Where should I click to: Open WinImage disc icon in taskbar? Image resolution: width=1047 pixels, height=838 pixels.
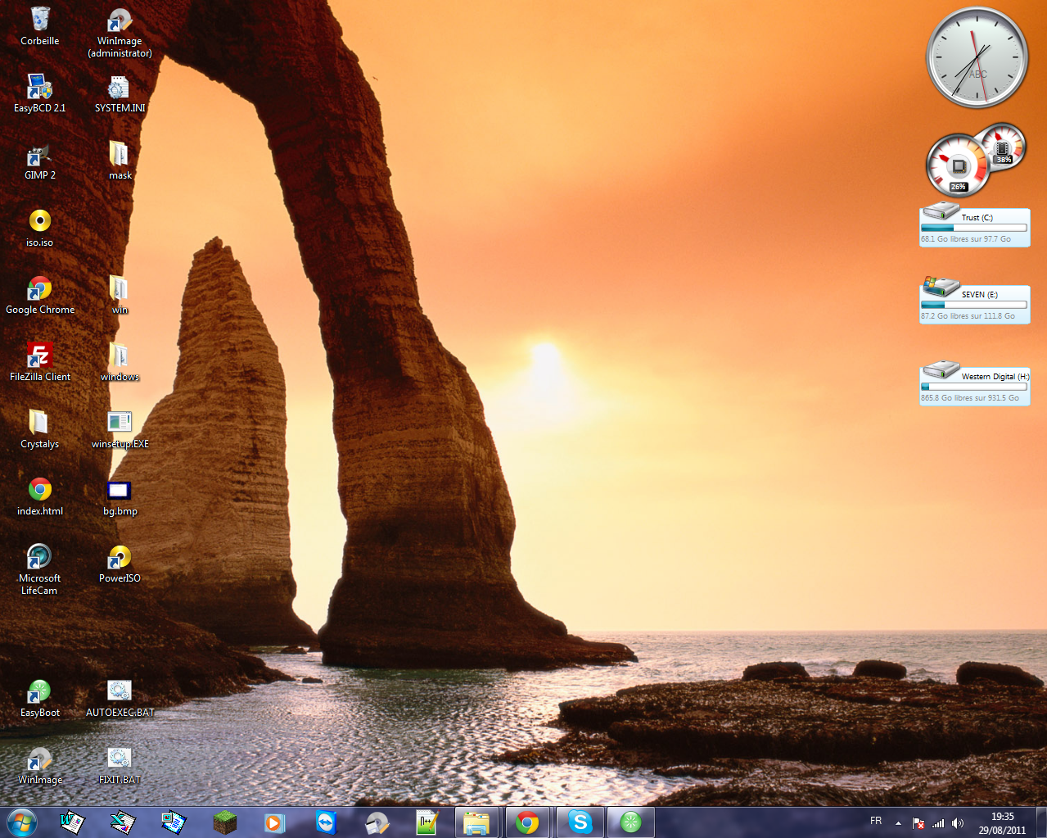click(x=377, y=822)
